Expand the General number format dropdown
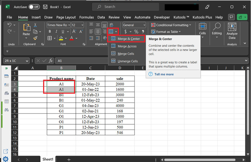 click(144, 25)
